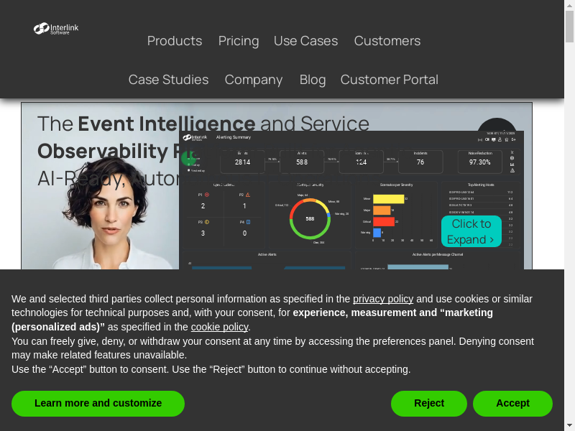Screen dimensions: 575x431
Task: Visit the Blog link
Action: pyautogui.click(x=313, y=80)
